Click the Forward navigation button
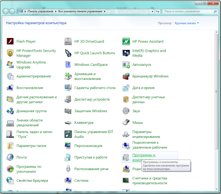 click(12, 11)
